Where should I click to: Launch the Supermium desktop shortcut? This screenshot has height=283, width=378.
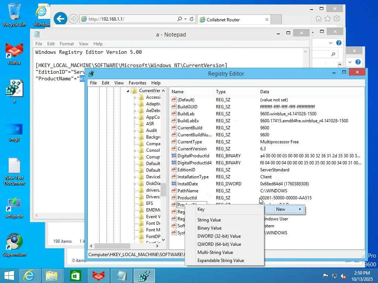[14, 245]
